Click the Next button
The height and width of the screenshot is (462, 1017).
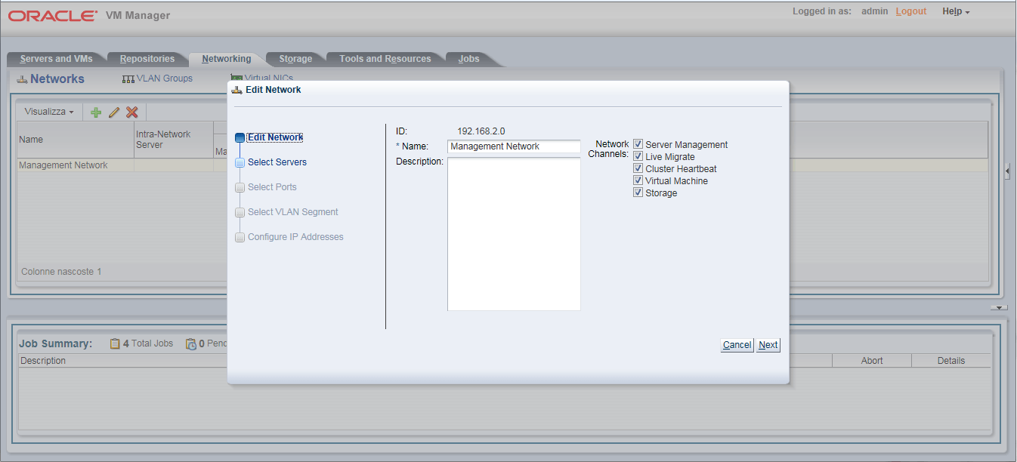click(x=768, y=345)
